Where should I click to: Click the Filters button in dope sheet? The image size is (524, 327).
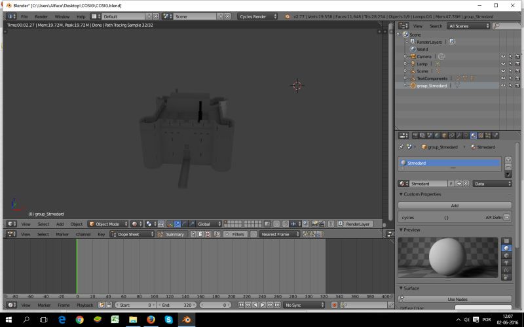point(235,234)
